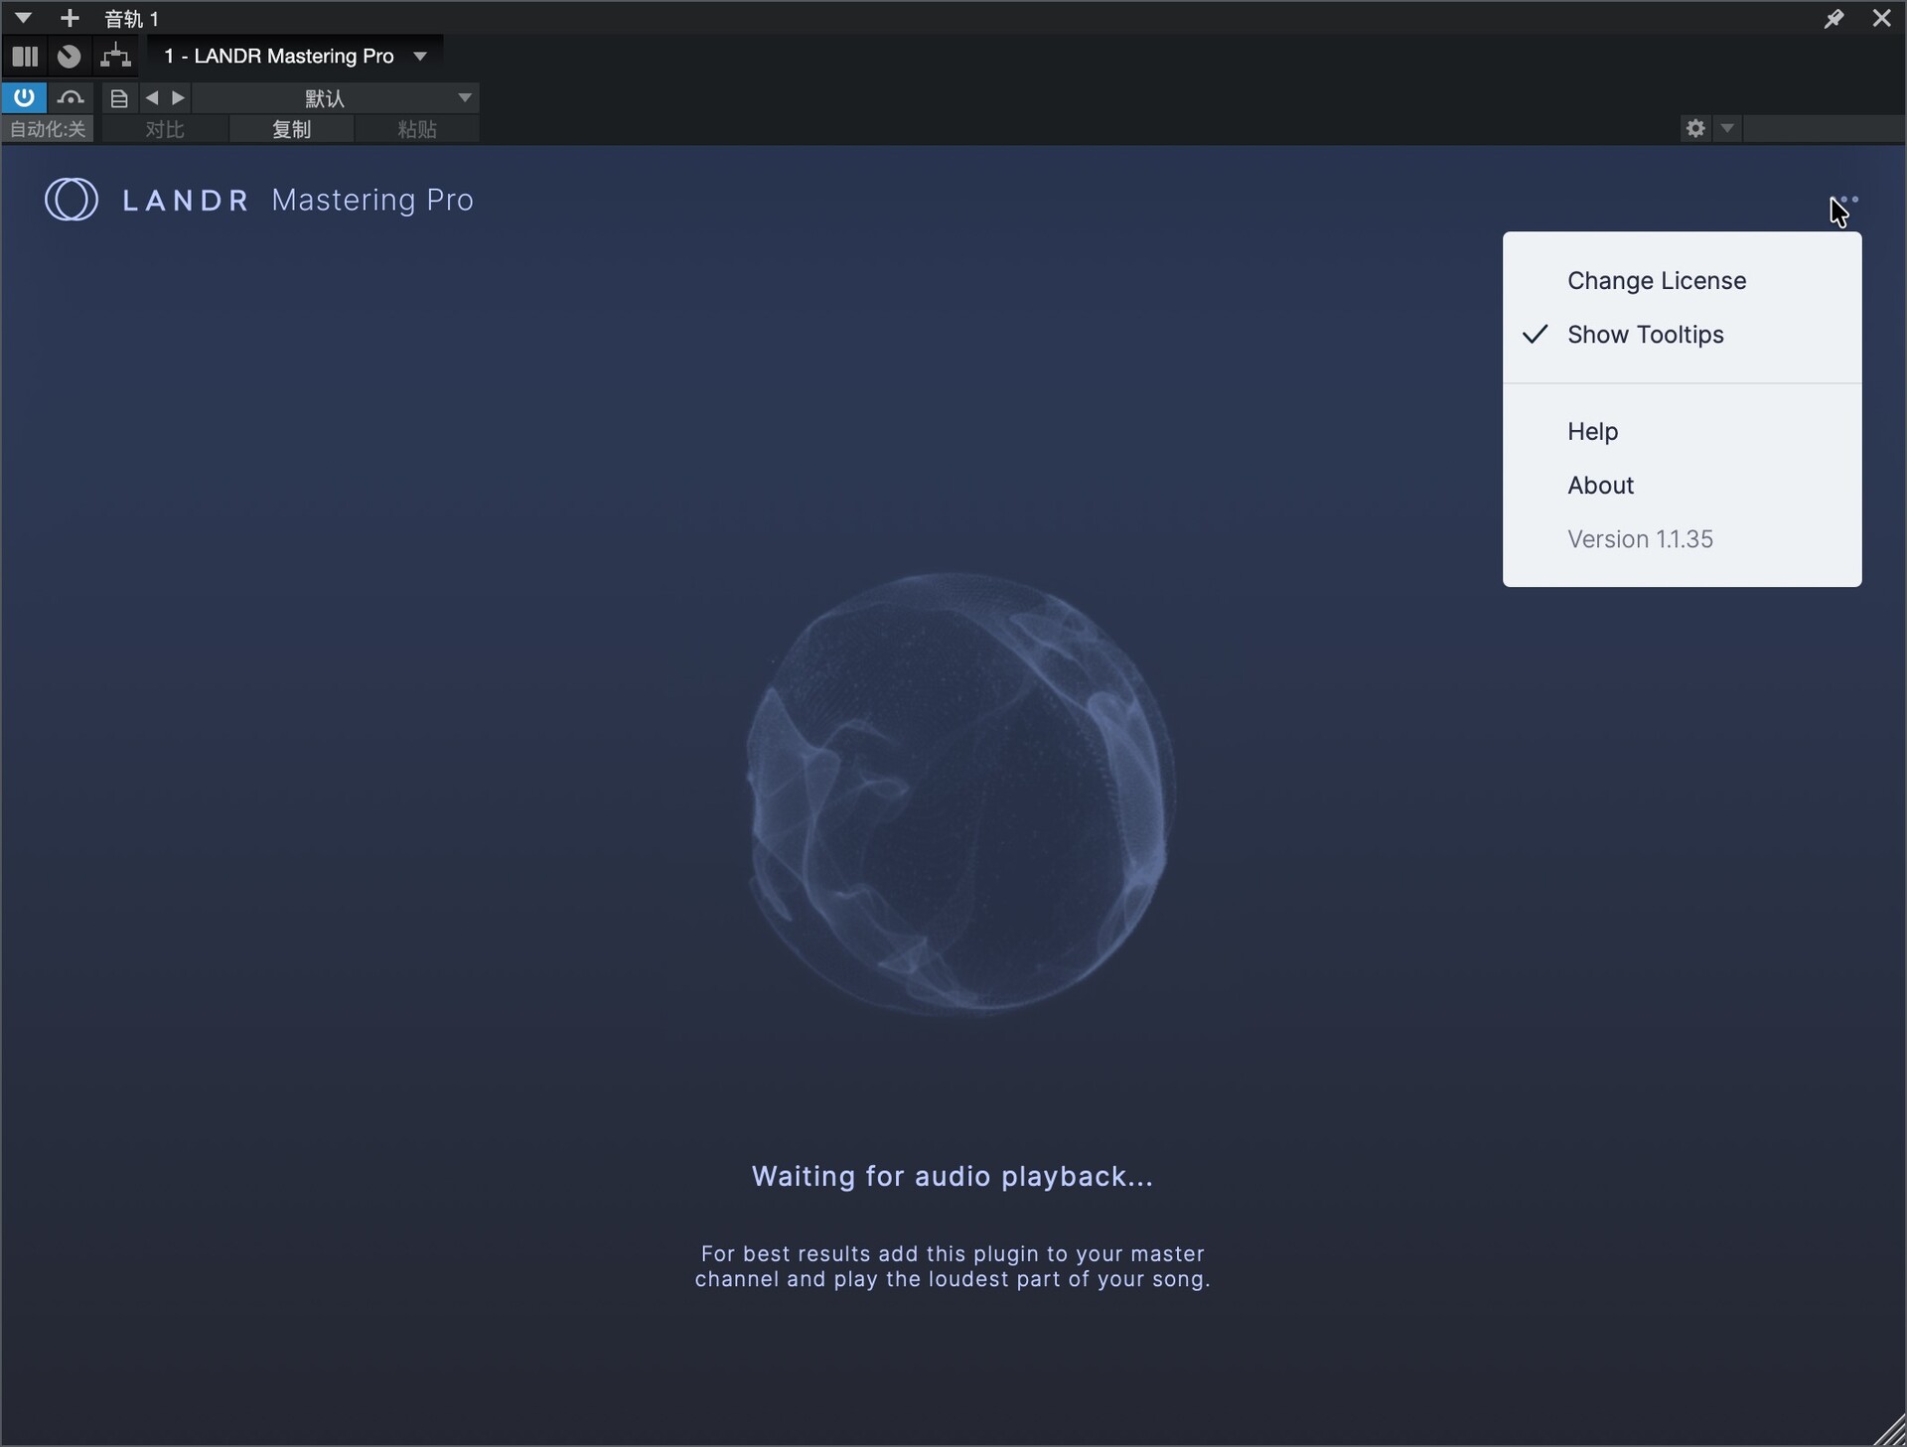Expand the arrow beside the gear icon
This screenshot has width=1907, height=1447.
[1727, 128]
